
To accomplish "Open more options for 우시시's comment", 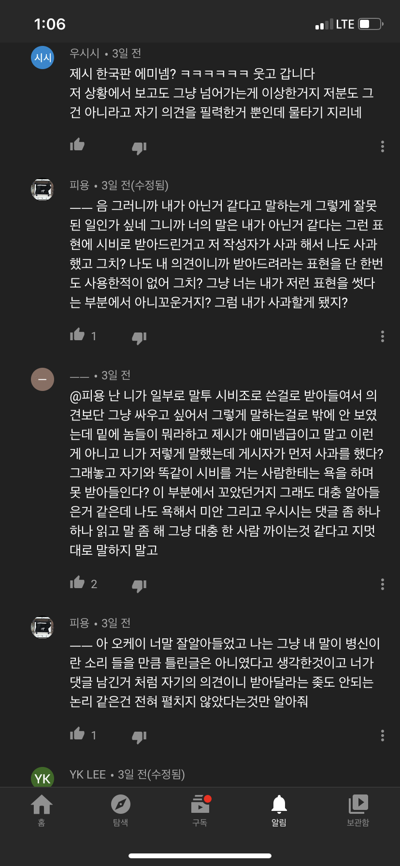I will point(383,146).
